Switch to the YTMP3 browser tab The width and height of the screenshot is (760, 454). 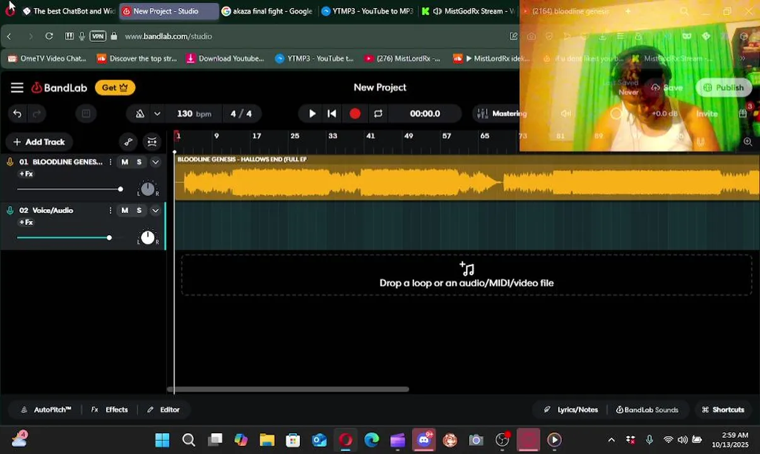coord(367,11)
